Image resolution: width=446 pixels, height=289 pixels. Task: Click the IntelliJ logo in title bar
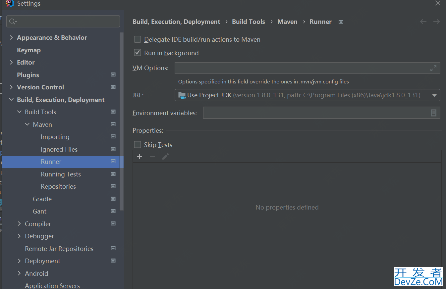(10, 3)
